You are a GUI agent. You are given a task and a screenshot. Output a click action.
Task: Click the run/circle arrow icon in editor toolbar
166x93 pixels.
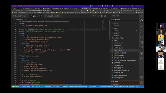pos(102,16)
